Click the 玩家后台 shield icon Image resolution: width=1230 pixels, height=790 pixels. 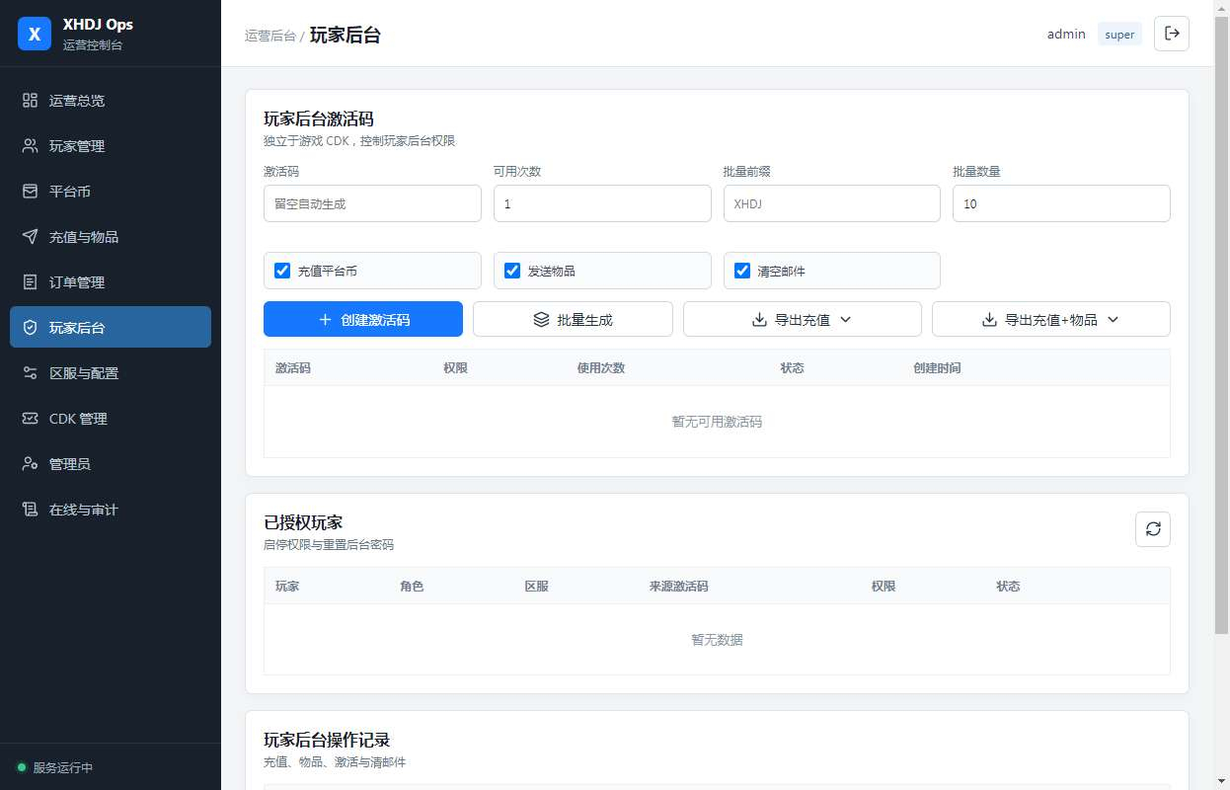click(30, 328)
